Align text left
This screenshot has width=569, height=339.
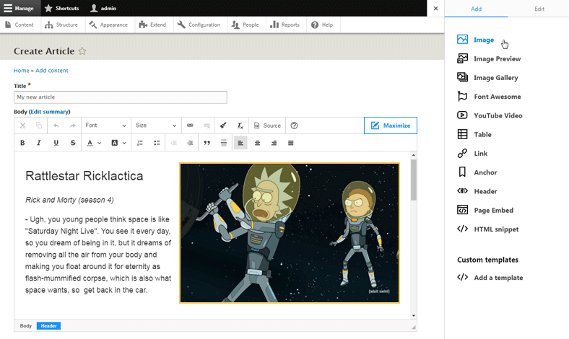coord(240,143)
